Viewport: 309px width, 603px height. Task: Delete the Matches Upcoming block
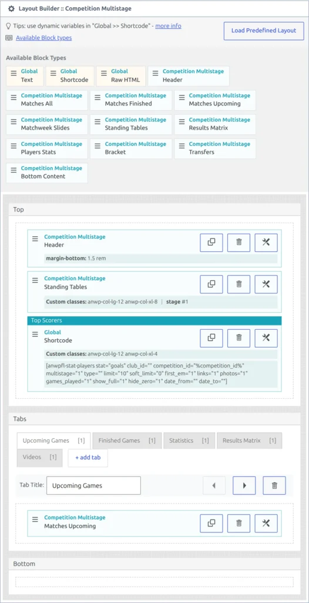239,523
